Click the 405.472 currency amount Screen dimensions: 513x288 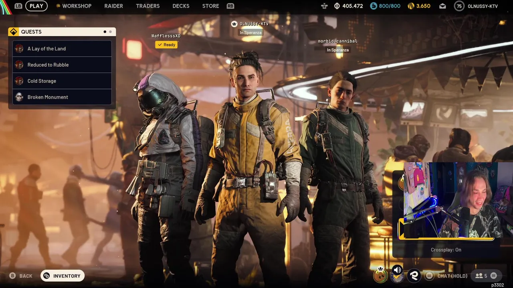tap(353, 6)
